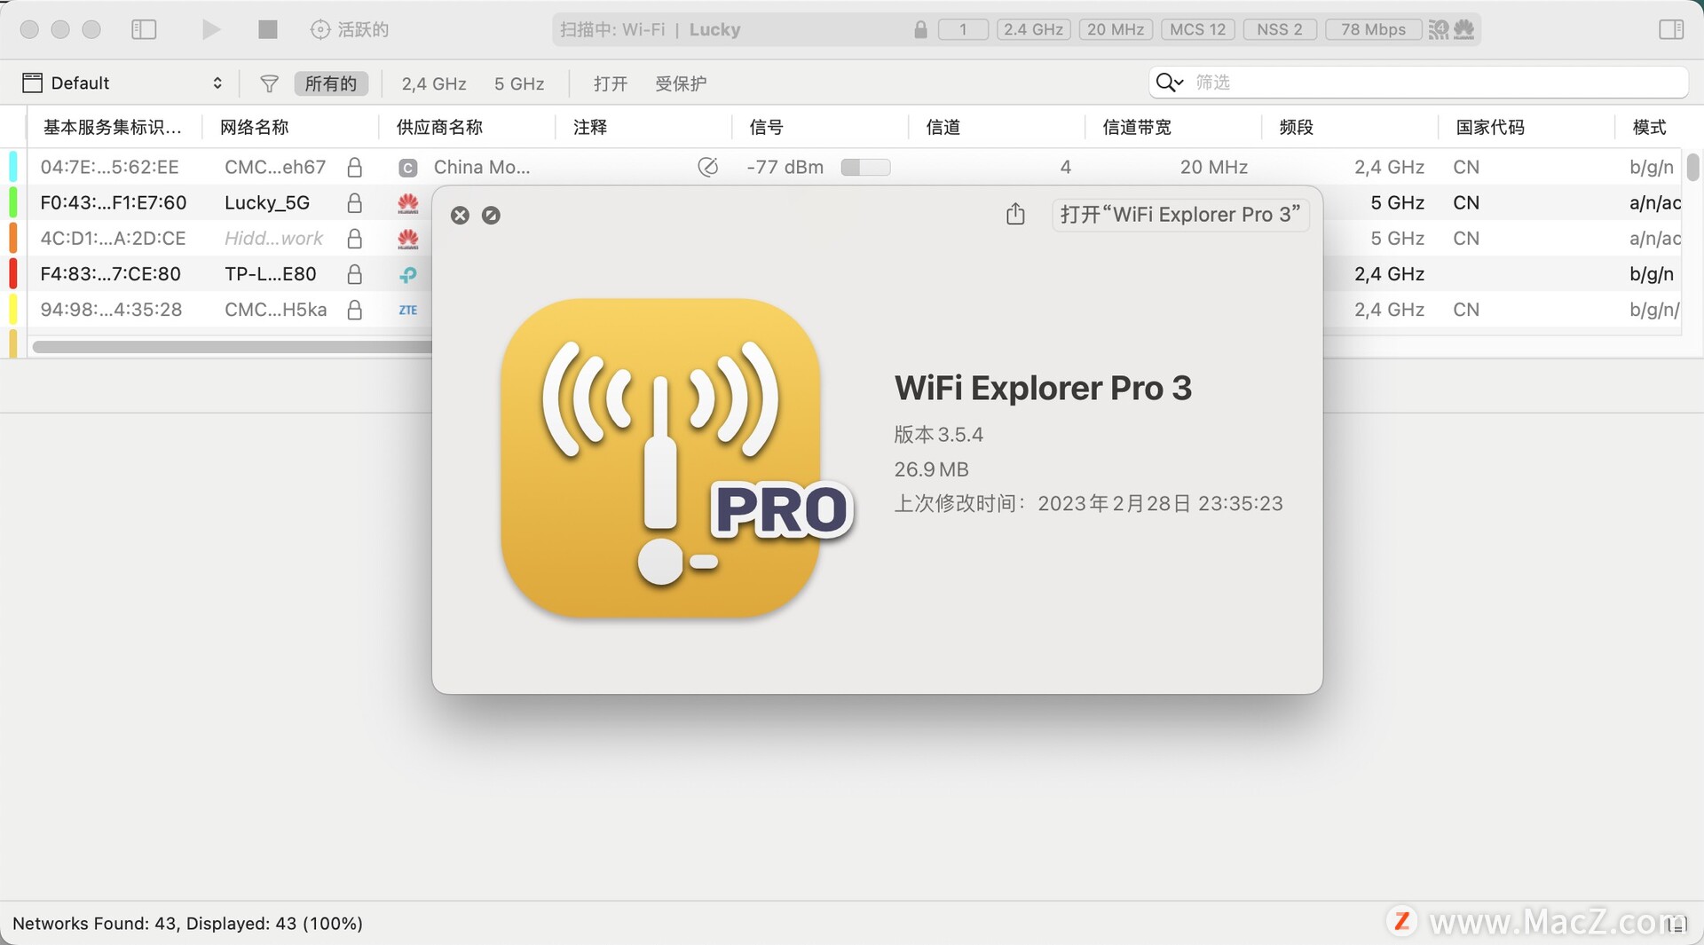Select the 所有的 filter segment

tap(331, 83)
